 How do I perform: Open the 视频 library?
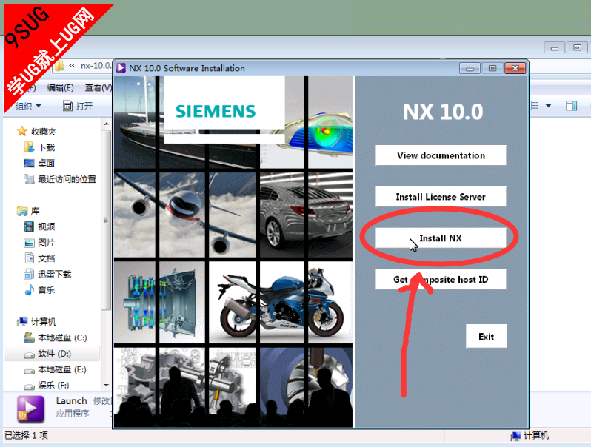pos(46,226)
